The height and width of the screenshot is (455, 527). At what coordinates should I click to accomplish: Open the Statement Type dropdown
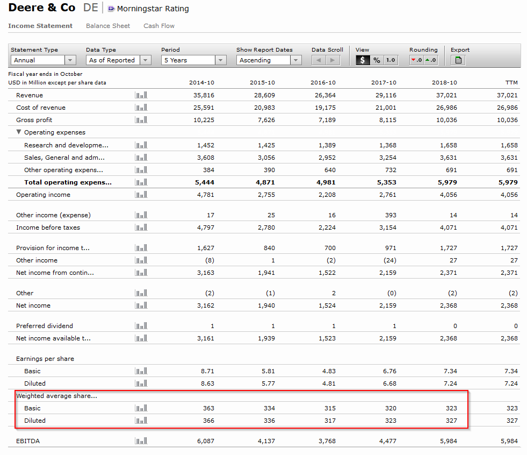click(43, 60)
